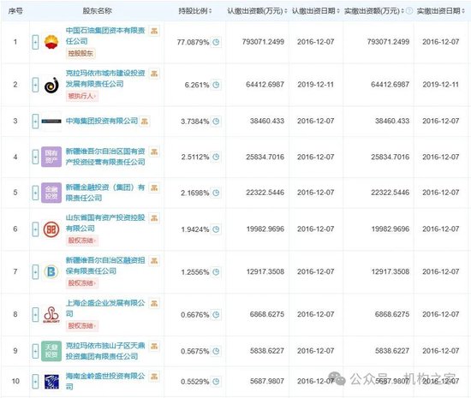This screenshot has height=398, width=471.
Task: Open shareholding history clock next to 3.7384%
Action: (x=216, y=122)
